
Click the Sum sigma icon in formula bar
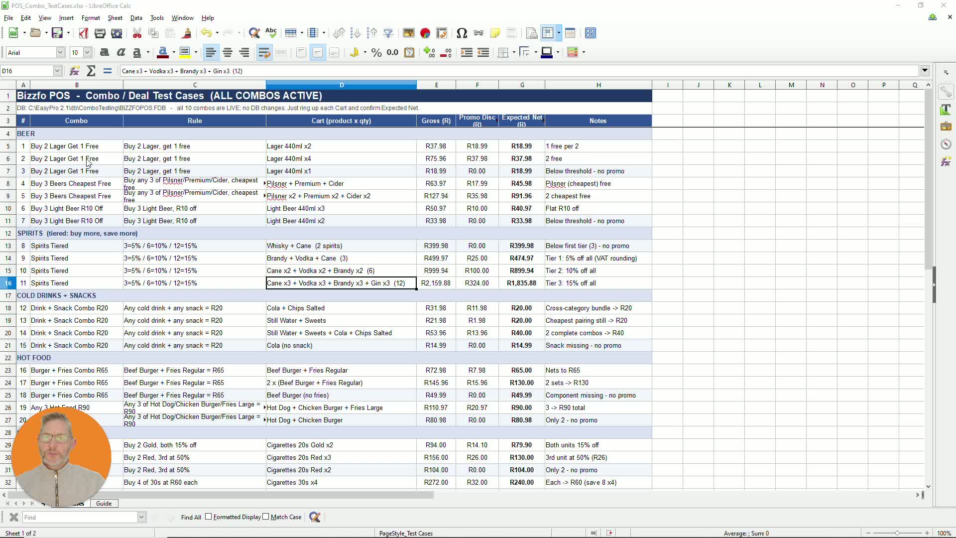pos(91,71)
